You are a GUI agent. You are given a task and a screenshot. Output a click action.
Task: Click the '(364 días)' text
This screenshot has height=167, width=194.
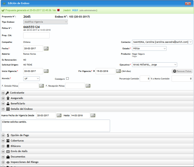(x=126, y=71)
